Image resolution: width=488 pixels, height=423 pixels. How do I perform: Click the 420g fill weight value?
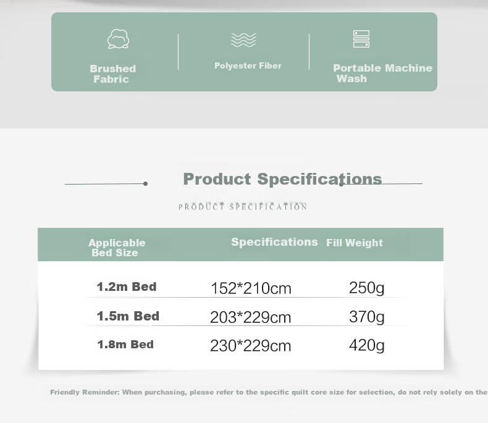coord(367,346)
